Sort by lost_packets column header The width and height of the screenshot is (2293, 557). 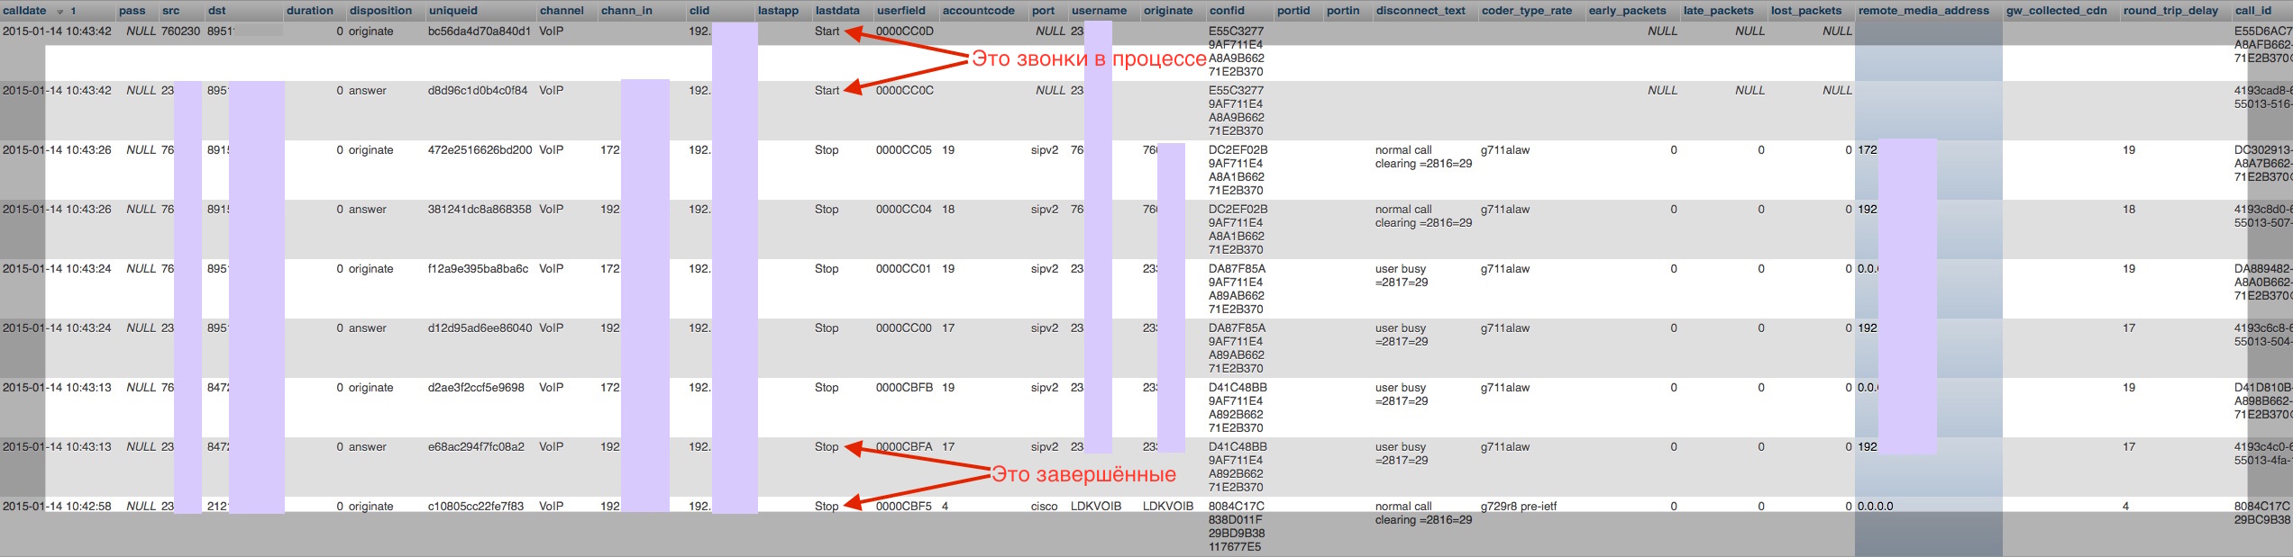point(1805,11)
